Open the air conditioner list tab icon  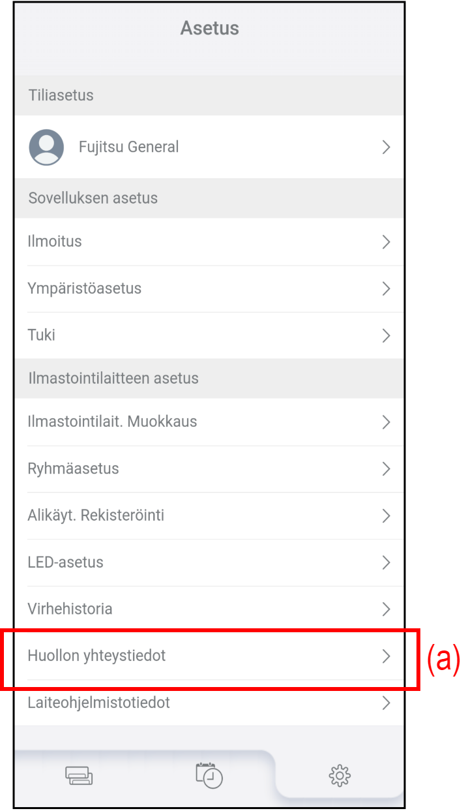pos(79,776)
